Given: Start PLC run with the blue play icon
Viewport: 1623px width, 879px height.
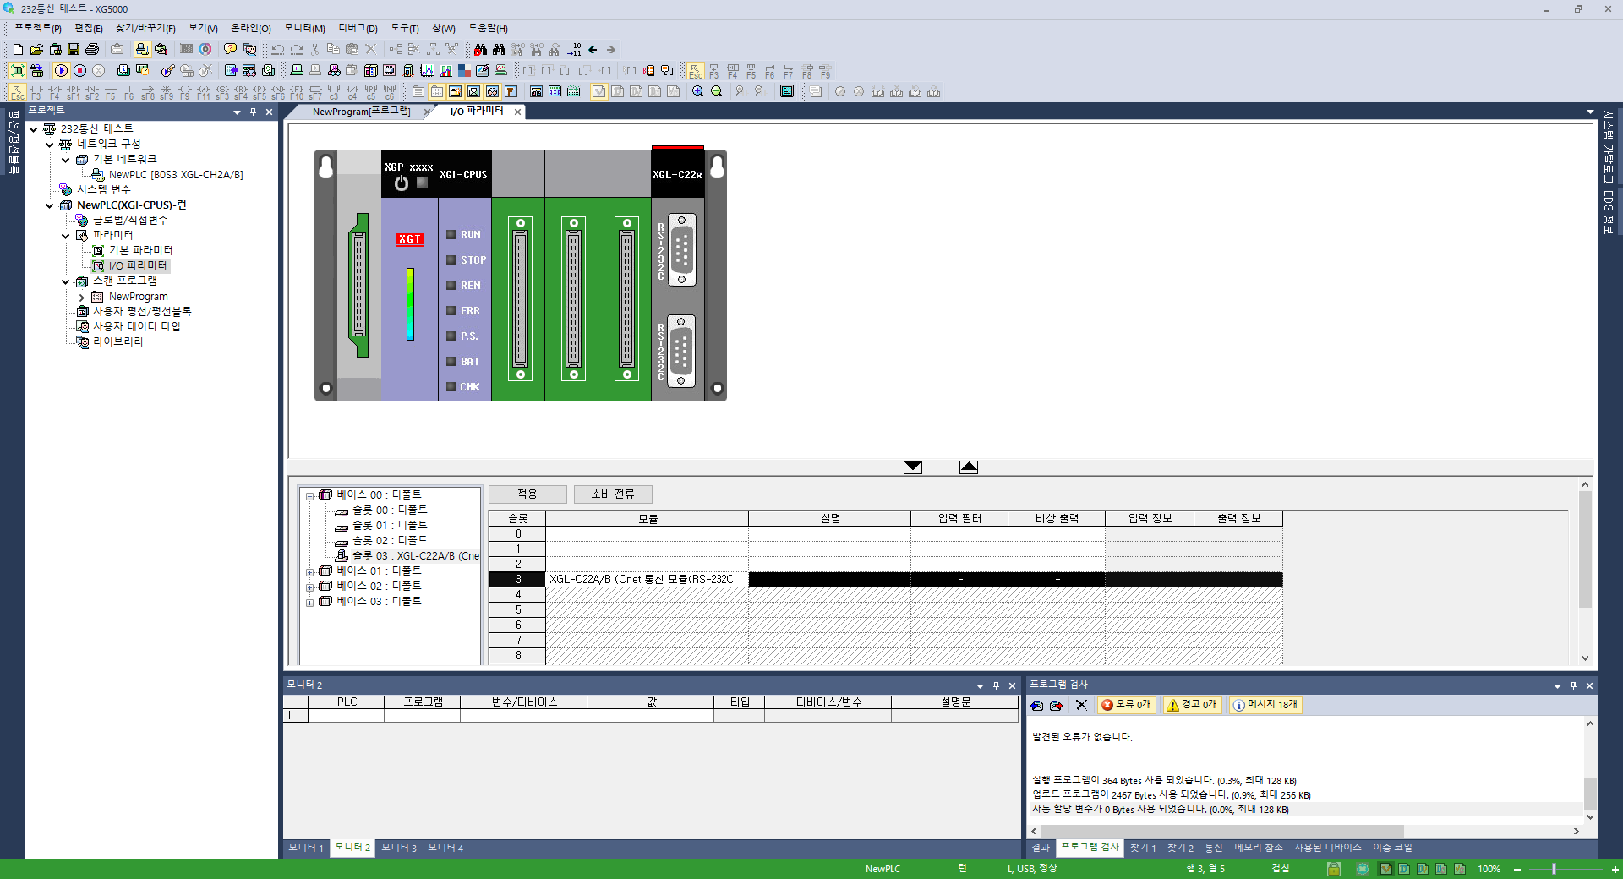Looking at the screenshot, I should point(61,71).
